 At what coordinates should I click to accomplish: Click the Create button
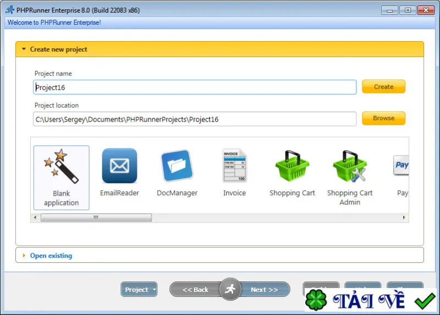[383, 87]
